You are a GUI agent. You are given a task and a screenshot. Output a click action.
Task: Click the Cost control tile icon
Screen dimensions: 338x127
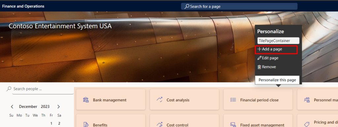click(159, 125)
